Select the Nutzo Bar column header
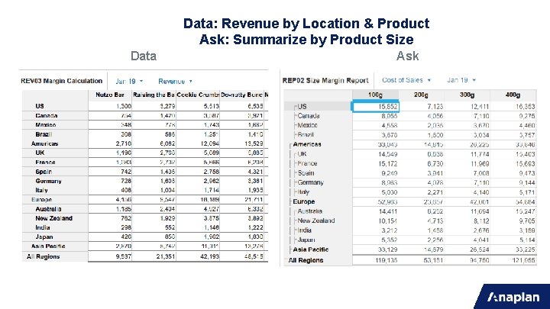550x309 pixels. coord(110,95)
